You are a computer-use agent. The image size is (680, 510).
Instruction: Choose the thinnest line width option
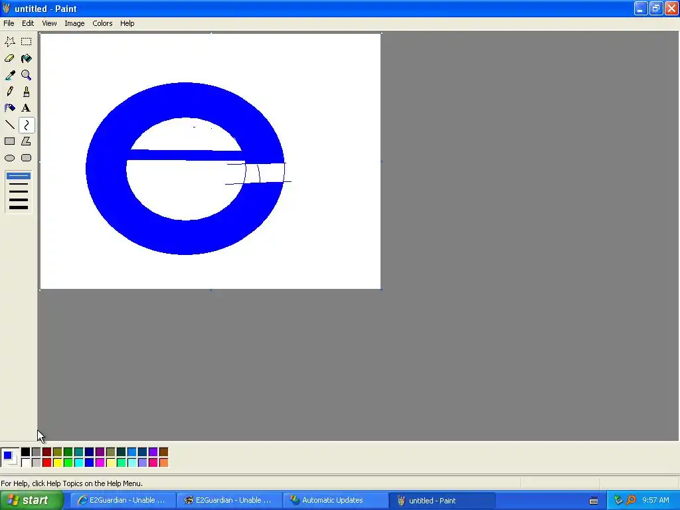[x=18, y=175]
